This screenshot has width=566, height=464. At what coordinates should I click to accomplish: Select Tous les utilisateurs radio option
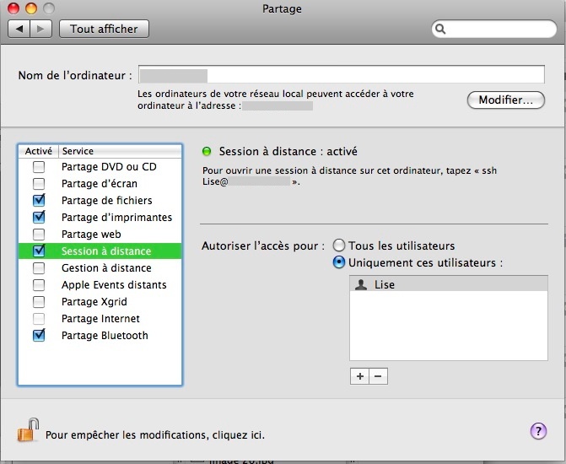(x=339, y=245)
